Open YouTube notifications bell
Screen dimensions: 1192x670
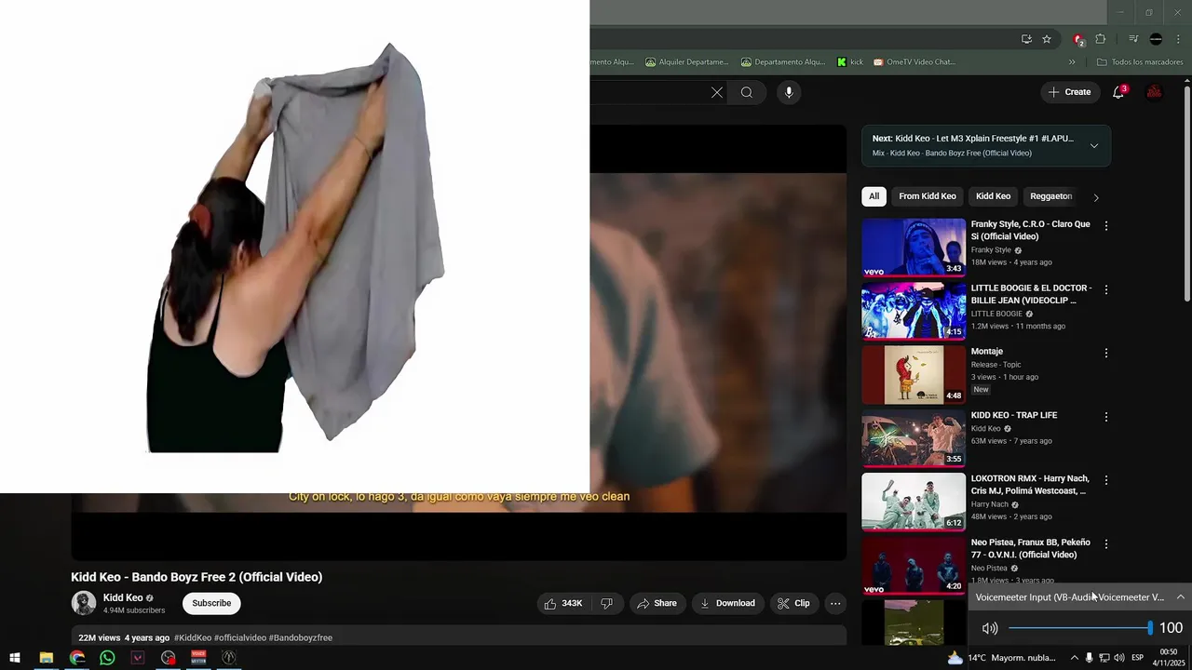[1118, 92]
